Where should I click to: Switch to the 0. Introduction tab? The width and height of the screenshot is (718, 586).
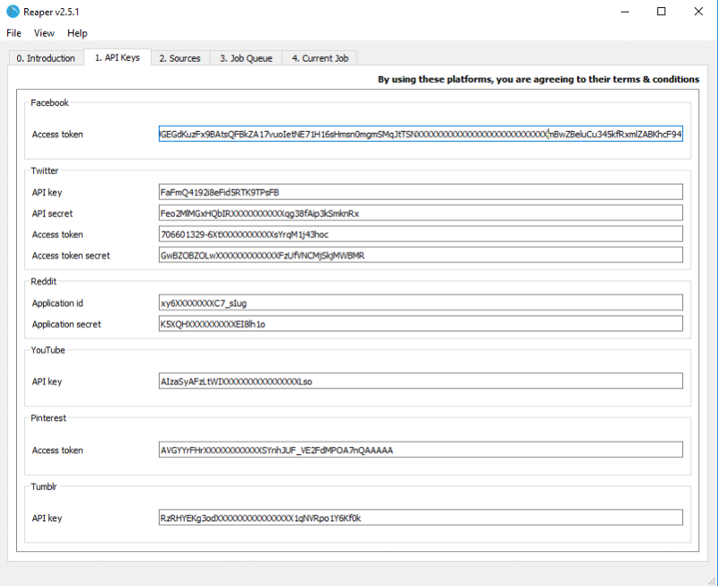coord(46,58)
